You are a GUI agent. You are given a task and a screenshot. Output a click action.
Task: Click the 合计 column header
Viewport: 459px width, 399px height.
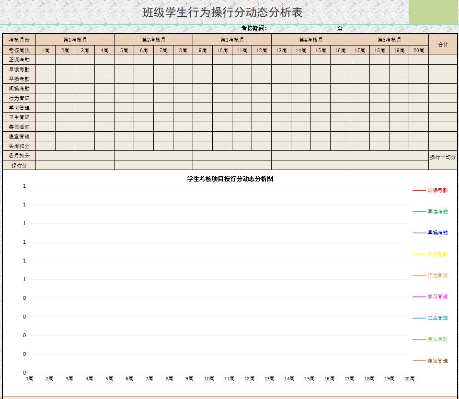443,44
